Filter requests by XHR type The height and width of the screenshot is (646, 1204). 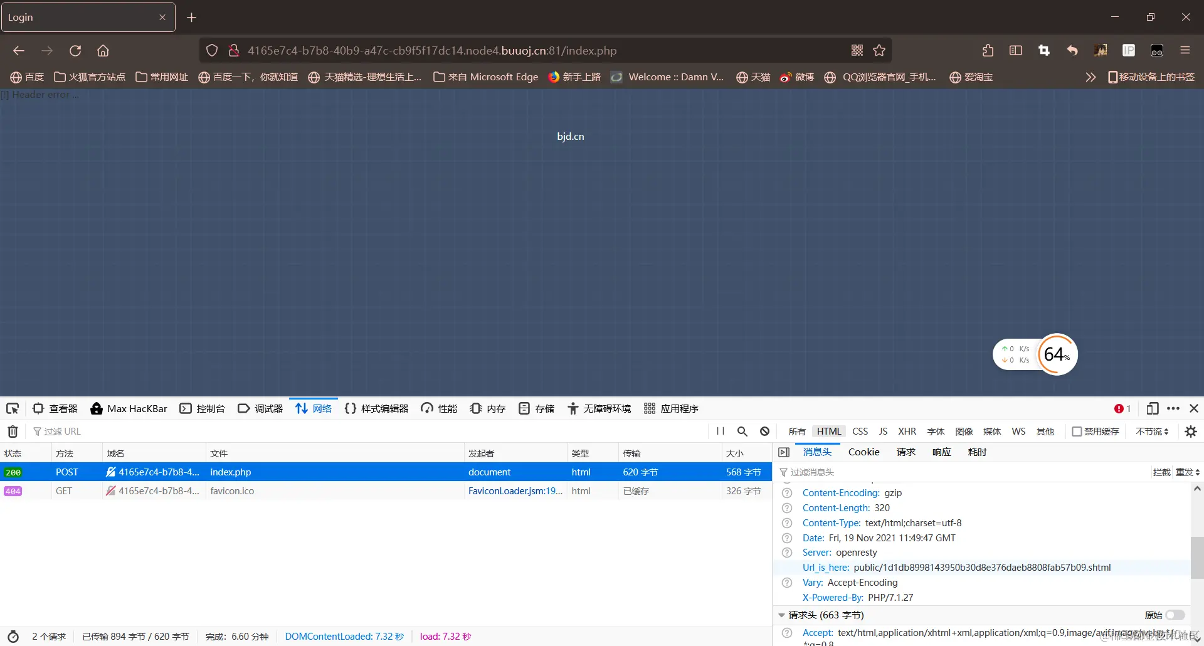tap(907, 432)
